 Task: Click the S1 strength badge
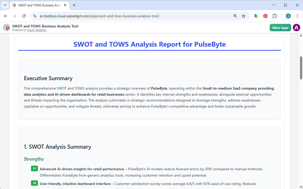point(34,168)
